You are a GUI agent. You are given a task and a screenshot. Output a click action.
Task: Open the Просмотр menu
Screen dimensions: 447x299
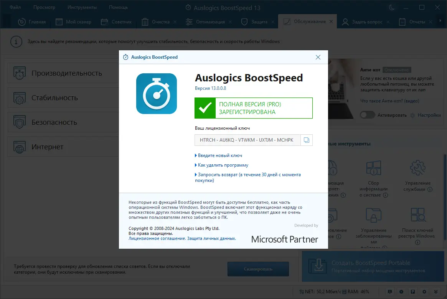(44, 7)
